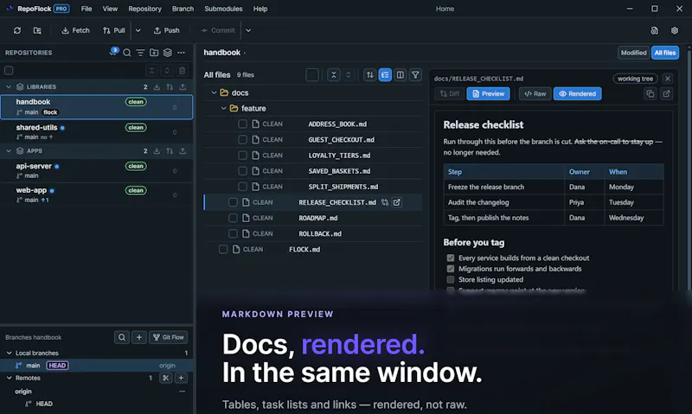Tick the checkbox for LOYALTY_TIERS.md
The width and height of the screenshot is (692, 414).
(242, 156)
